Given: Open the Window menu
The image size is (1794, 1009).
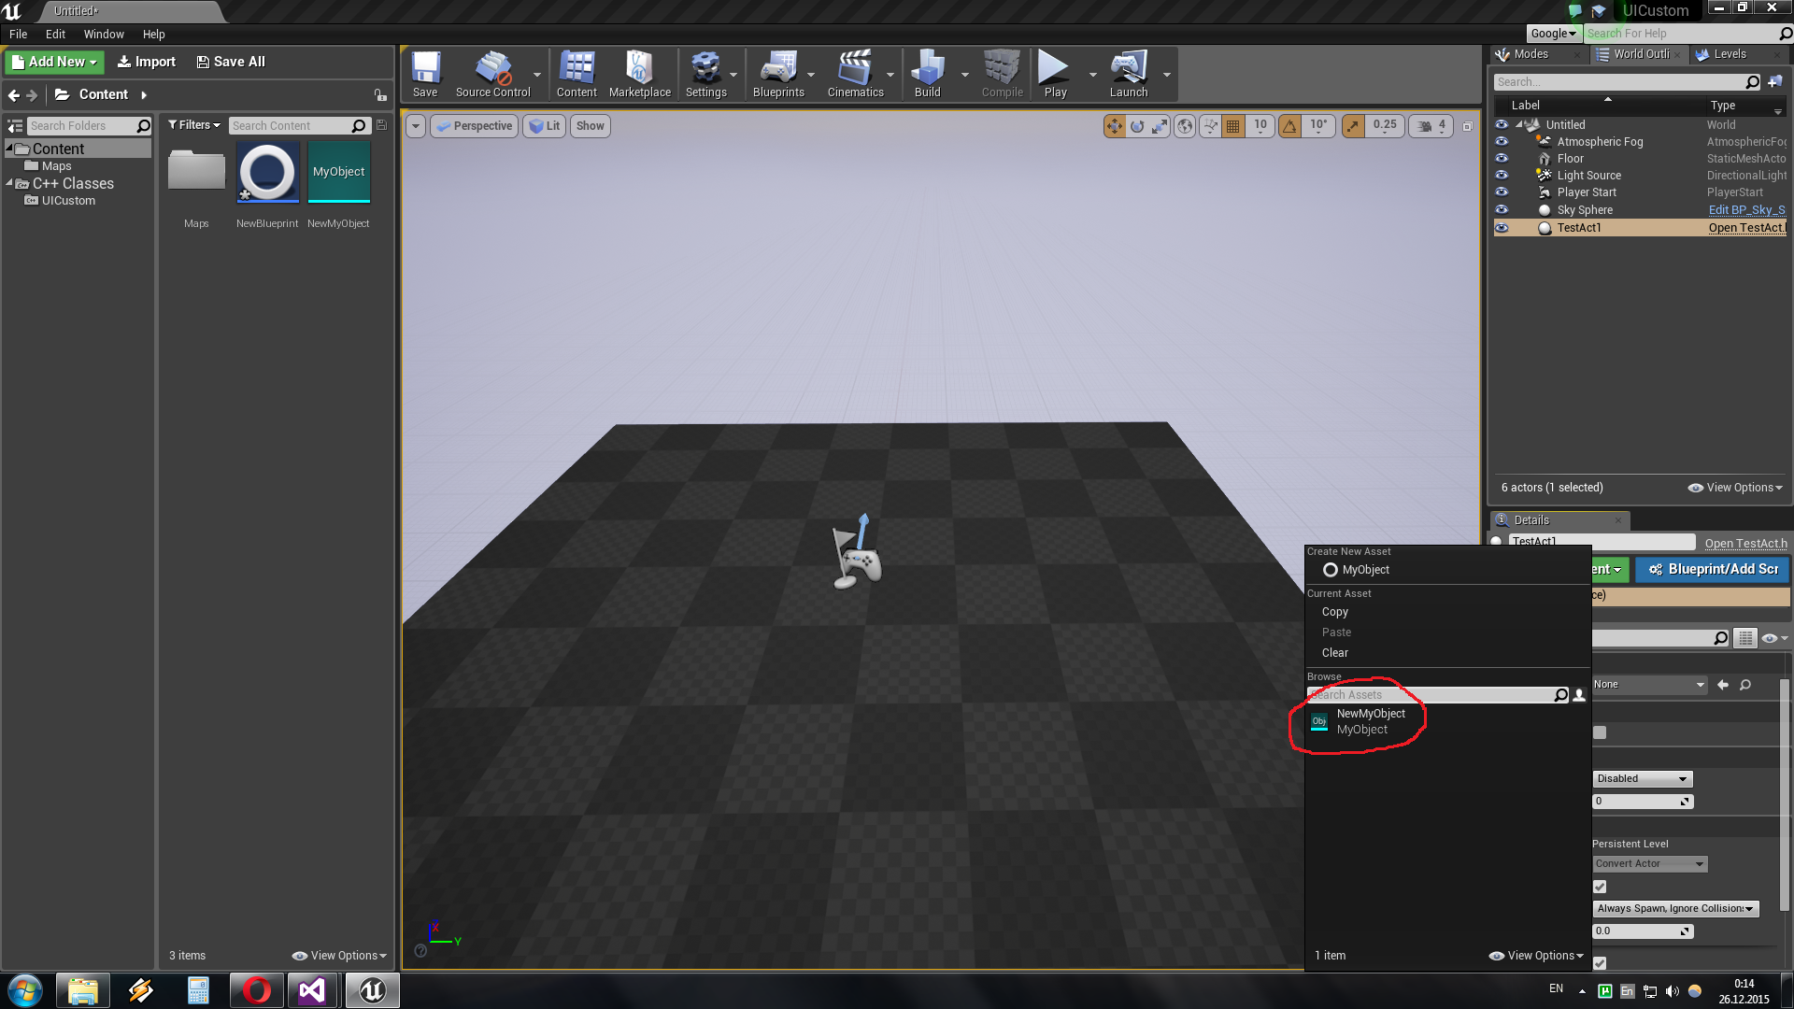Looking at the screenshot, I should point(103,35).
